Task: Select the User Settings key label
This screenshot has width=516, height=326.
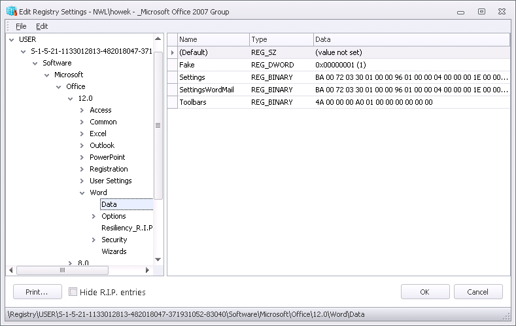Action: point(111,181)
